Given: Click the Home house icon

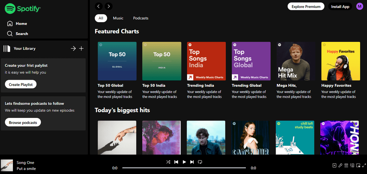Looking at the screenshot, I should click(10, 24).
